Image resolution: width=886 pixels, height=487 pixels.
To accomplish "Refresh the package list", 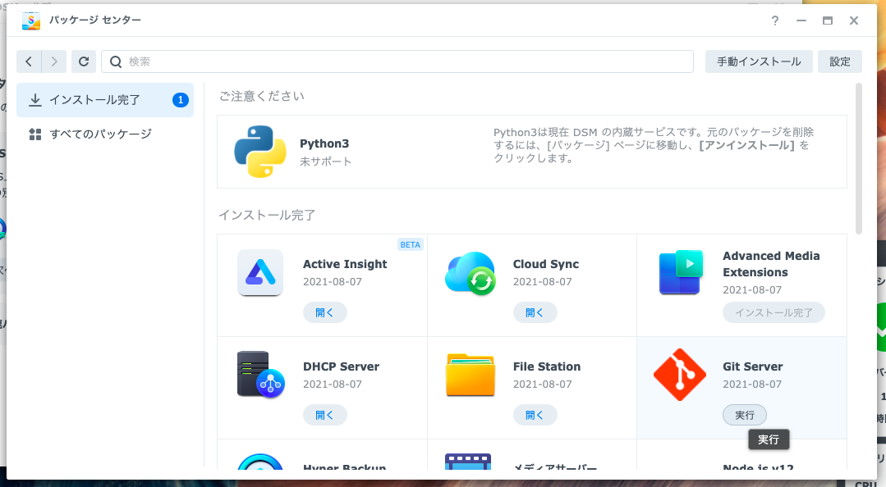I will tap(84, 61).
